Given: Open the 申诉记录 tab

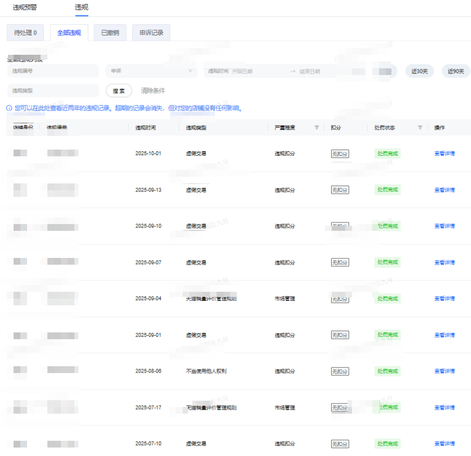Looking at the screenshot, I should pyautogui.click(x=151, y=33).
